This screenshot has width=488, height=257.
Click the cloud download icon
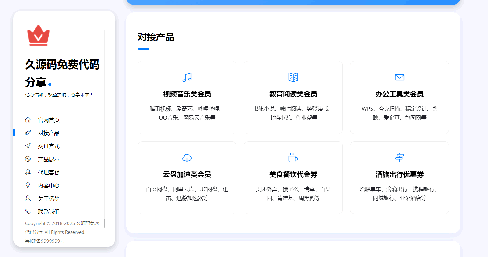pos(187,158)
